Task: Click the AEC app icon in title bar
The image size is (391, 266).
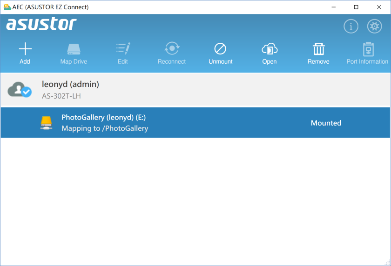Action: point(7,7)
